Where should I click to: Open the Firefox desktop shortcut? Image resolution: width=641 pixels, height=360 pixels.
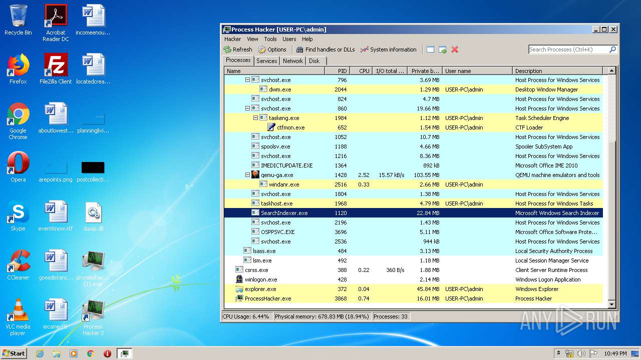point(18,69)
